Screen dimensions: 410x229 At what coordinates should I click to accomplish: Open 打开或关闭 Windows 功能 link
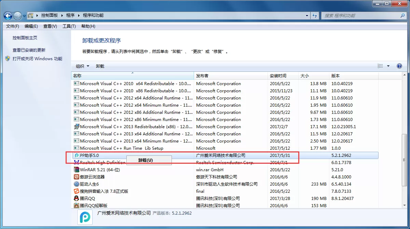pyautogui.click(x=37, y=58)
